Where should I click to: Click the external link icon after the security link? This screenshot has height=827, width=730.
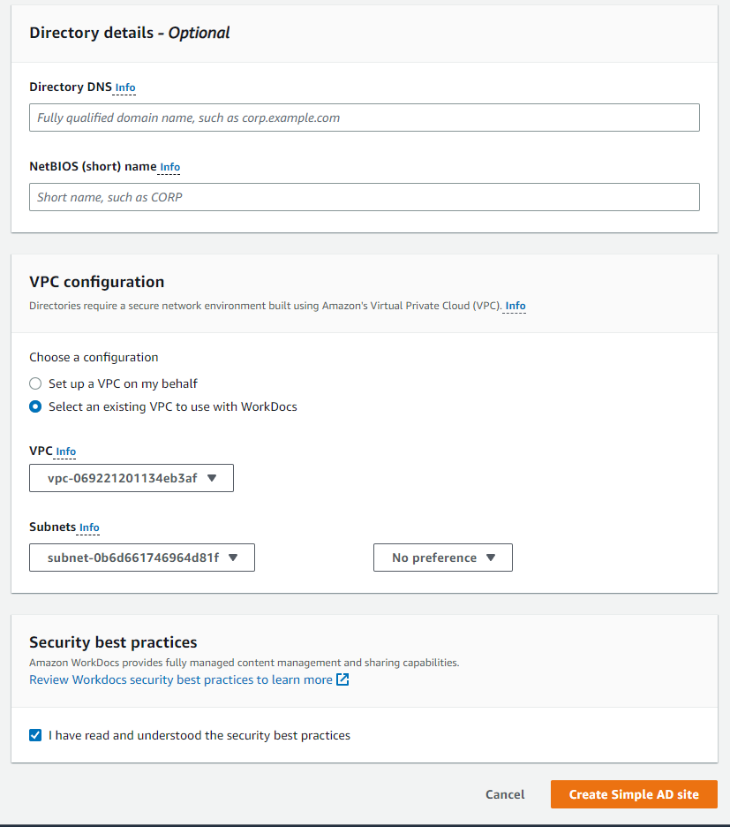click(x=341, y=679)
